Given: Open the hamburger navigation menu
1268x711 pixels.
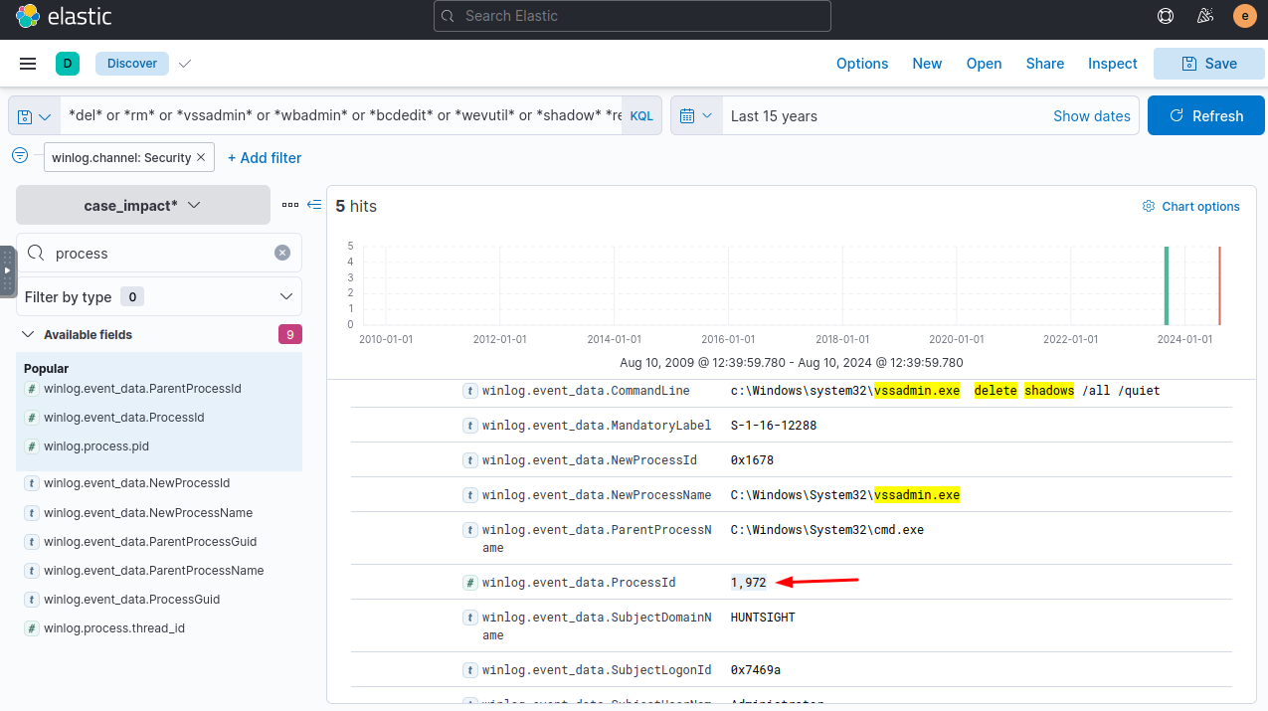Looking at the screenshot, I should [28, 64].
